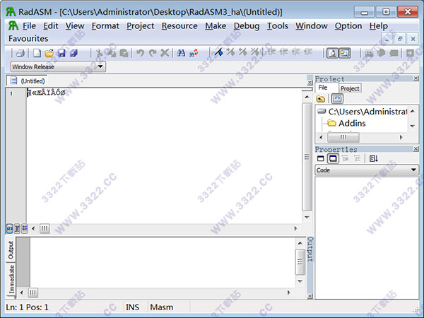Open the Make menu

tap(216, 26)
